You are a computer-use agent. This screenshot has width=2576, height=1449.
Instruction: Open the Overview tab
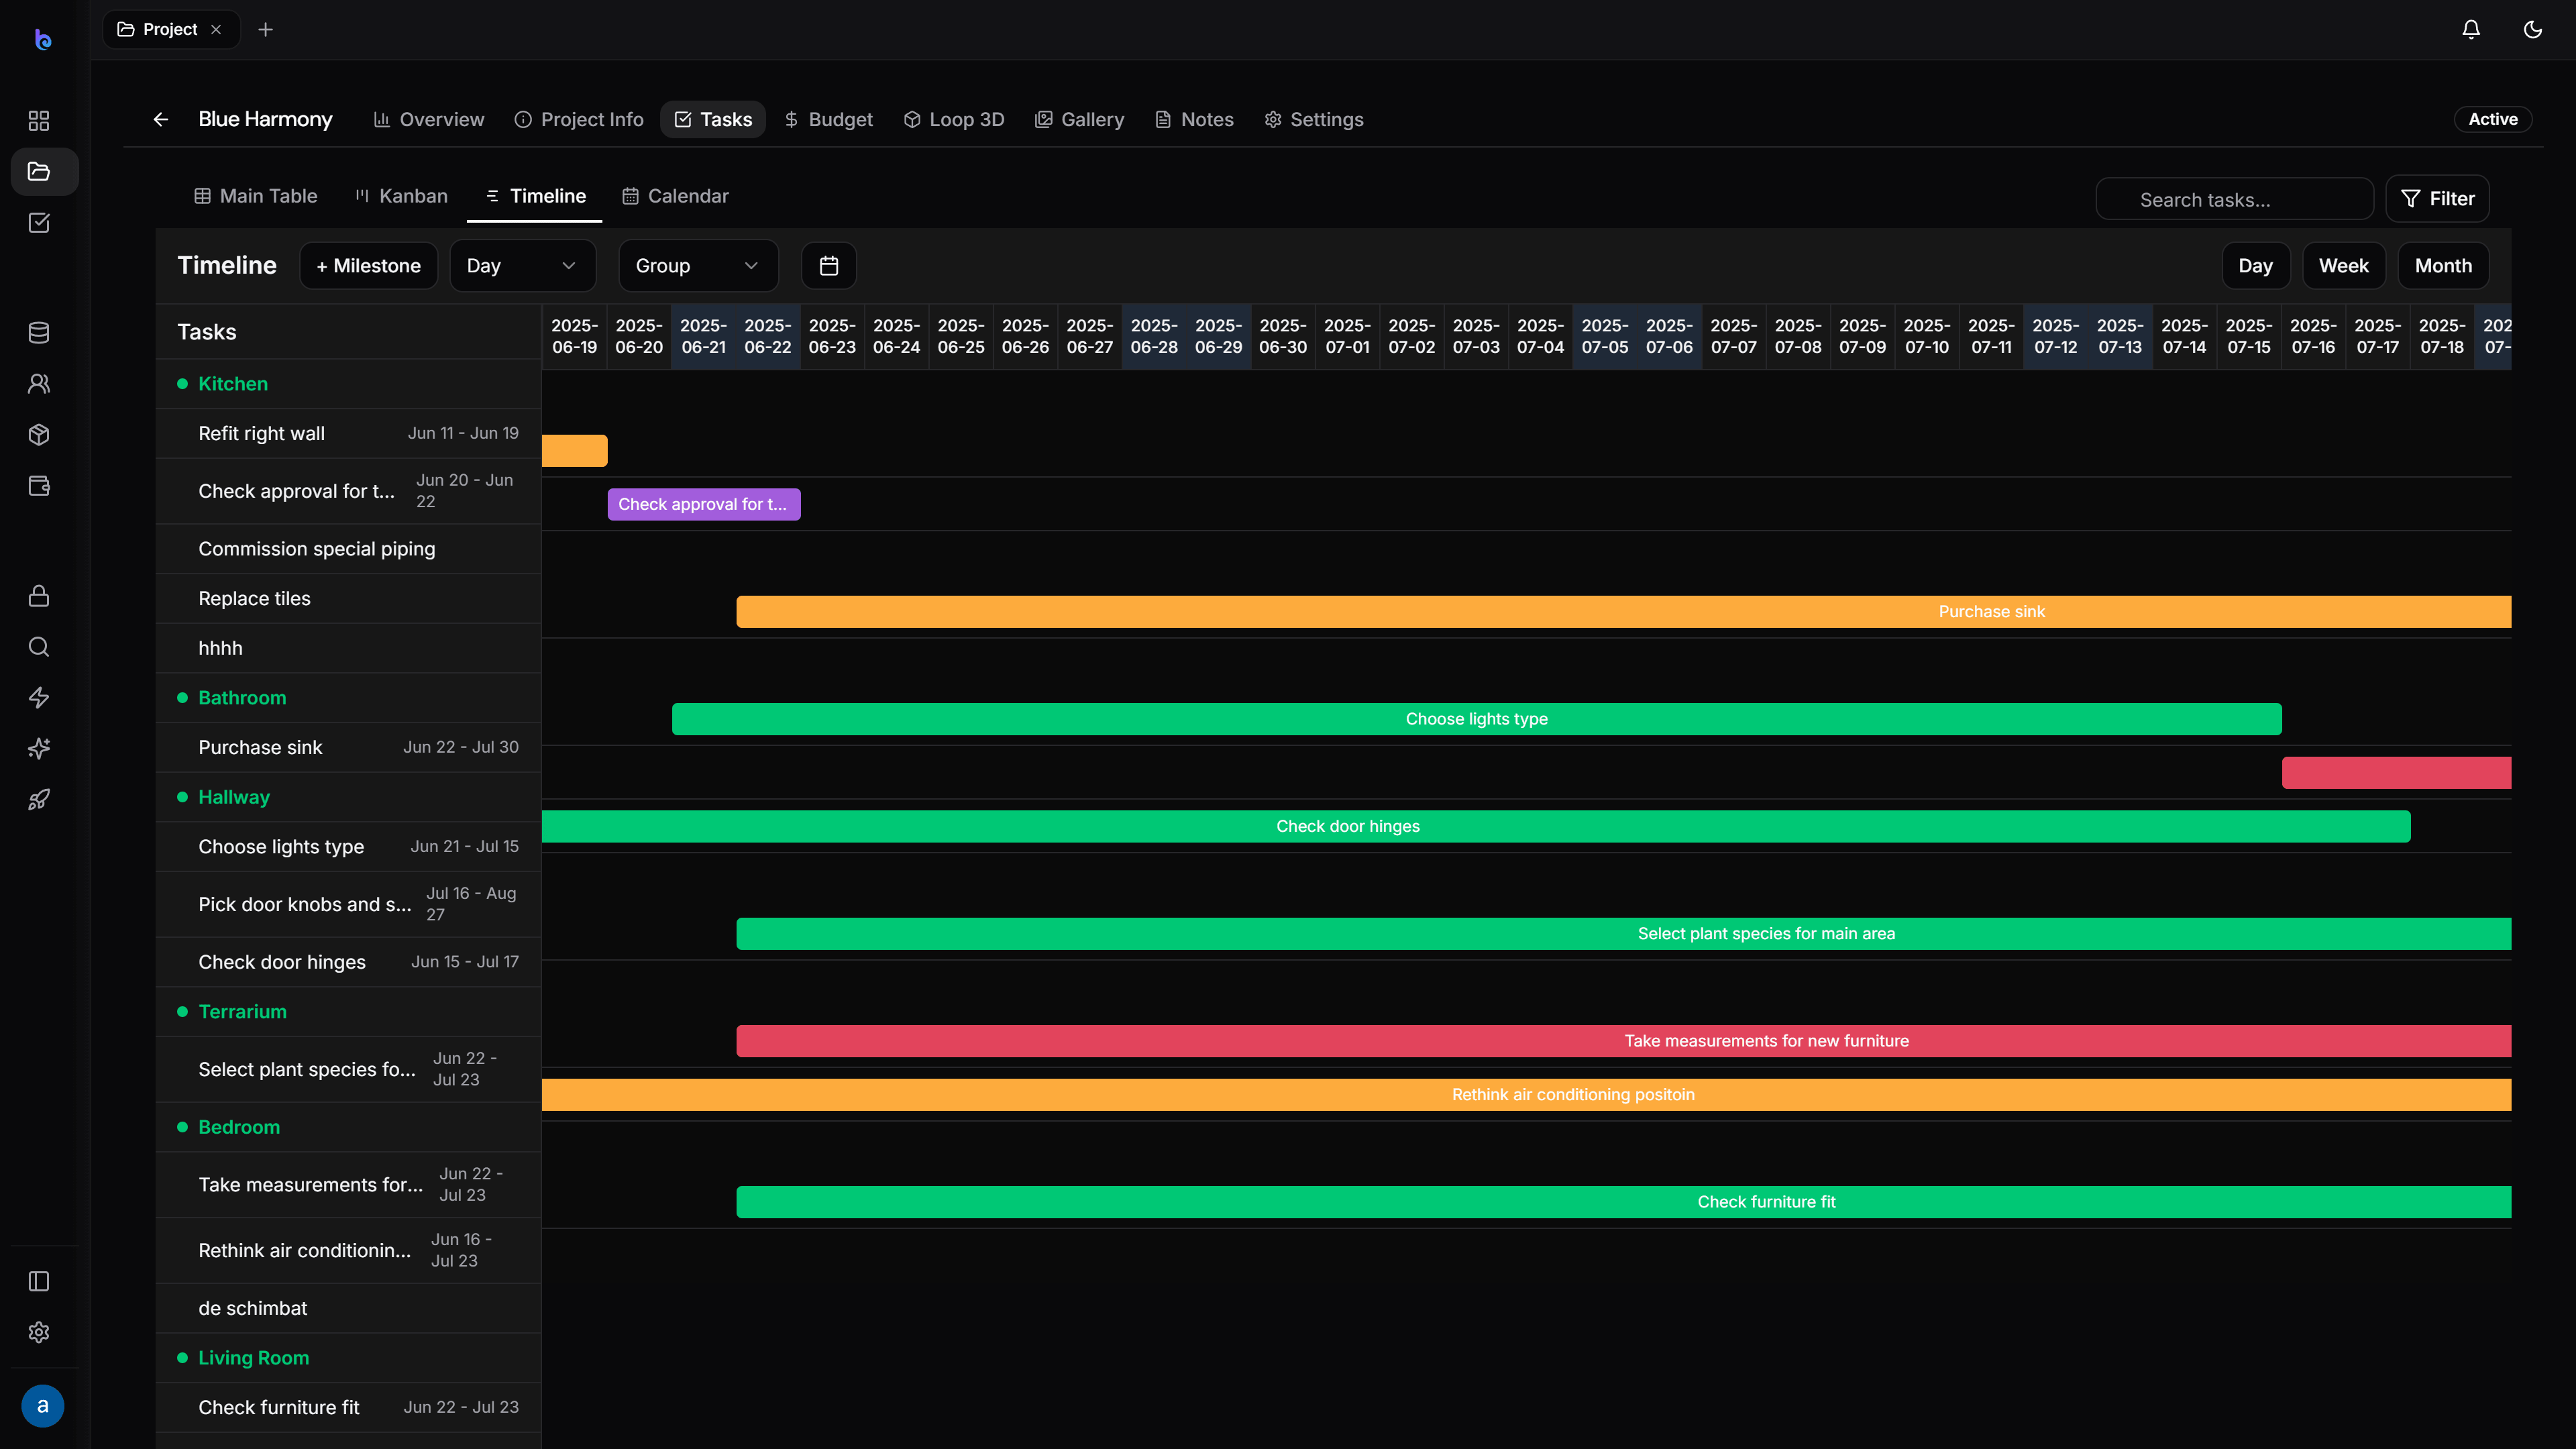pos(429,120)
